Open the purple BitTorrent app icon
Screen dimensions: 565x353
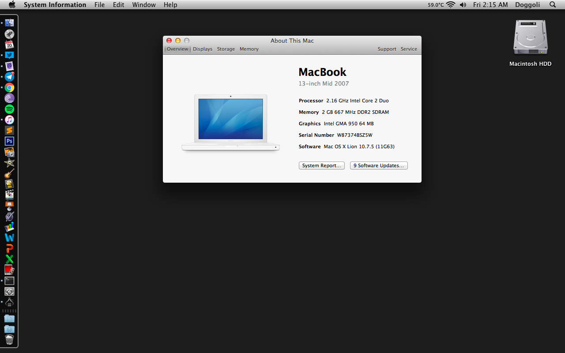(9, 98)
